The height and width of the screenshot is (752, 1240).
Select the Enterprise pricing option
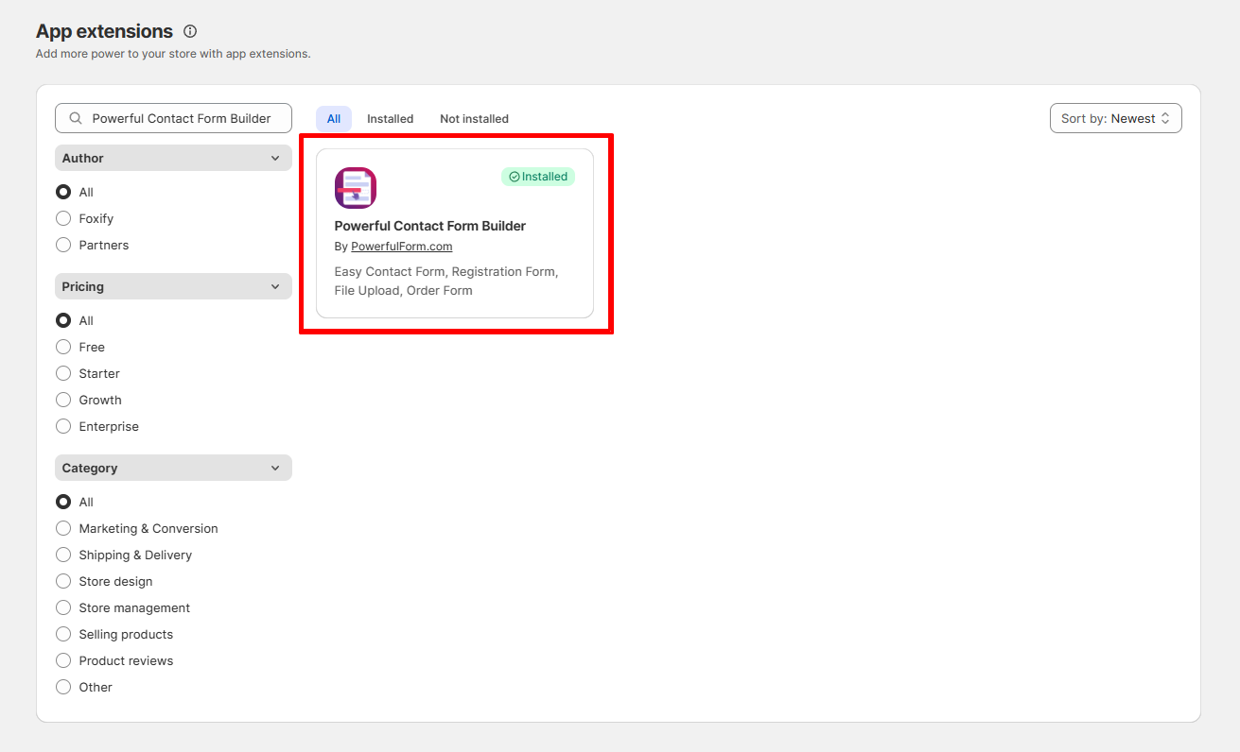point(97,426)
